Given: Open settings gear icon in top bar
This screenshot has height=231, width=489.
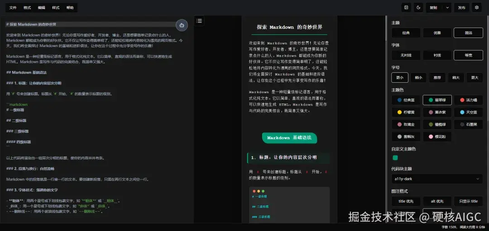Looking at the screenshot, I should coord(477,8).
